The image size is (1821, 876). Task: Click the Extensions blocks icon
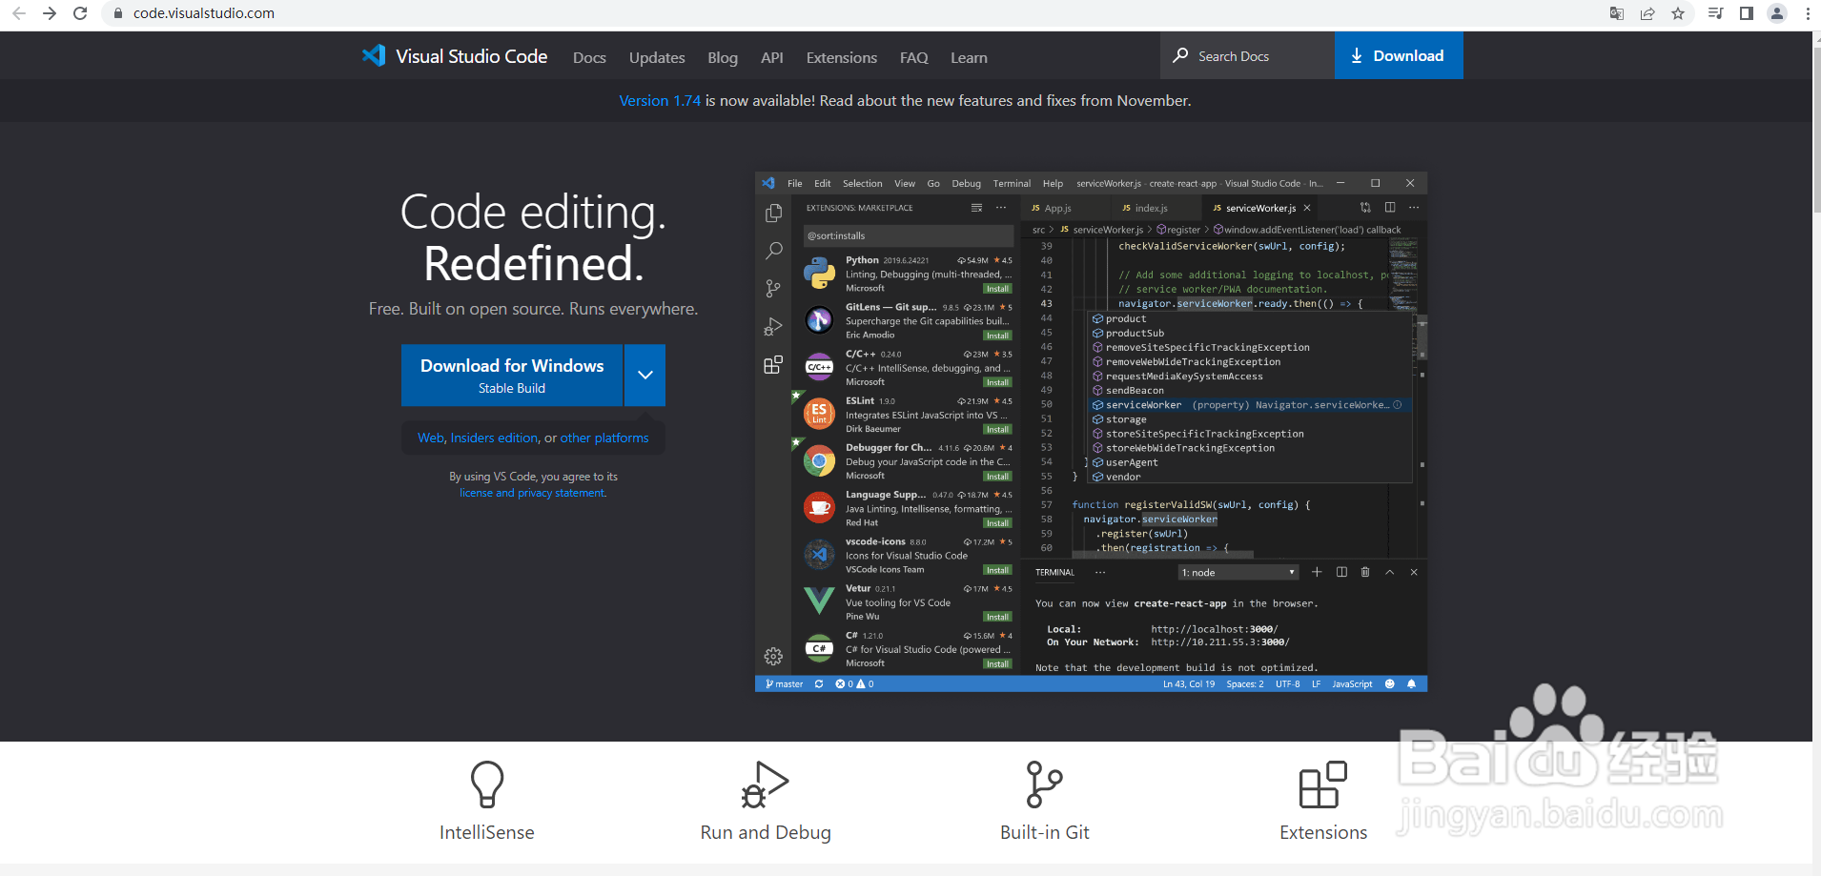click(x=1323, y=784)
